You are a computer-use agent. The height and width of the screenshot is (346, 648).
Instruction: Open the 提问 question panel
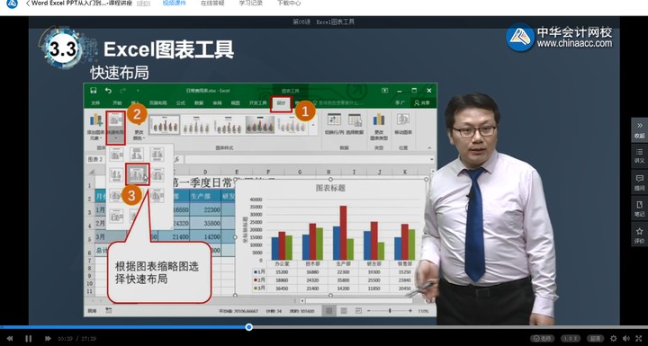coord(639,182)
